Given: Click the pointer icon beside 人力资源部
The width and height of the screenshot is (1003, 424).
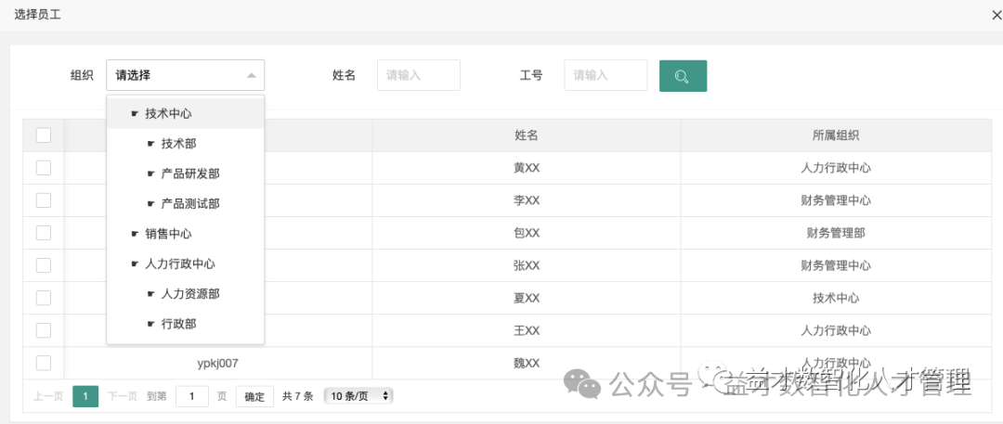Looking at the screenshot, I should (x=151, y=294).
